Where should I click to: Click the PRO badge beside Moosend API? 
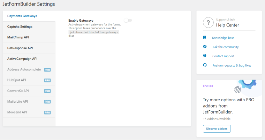[x=47, y=112]
